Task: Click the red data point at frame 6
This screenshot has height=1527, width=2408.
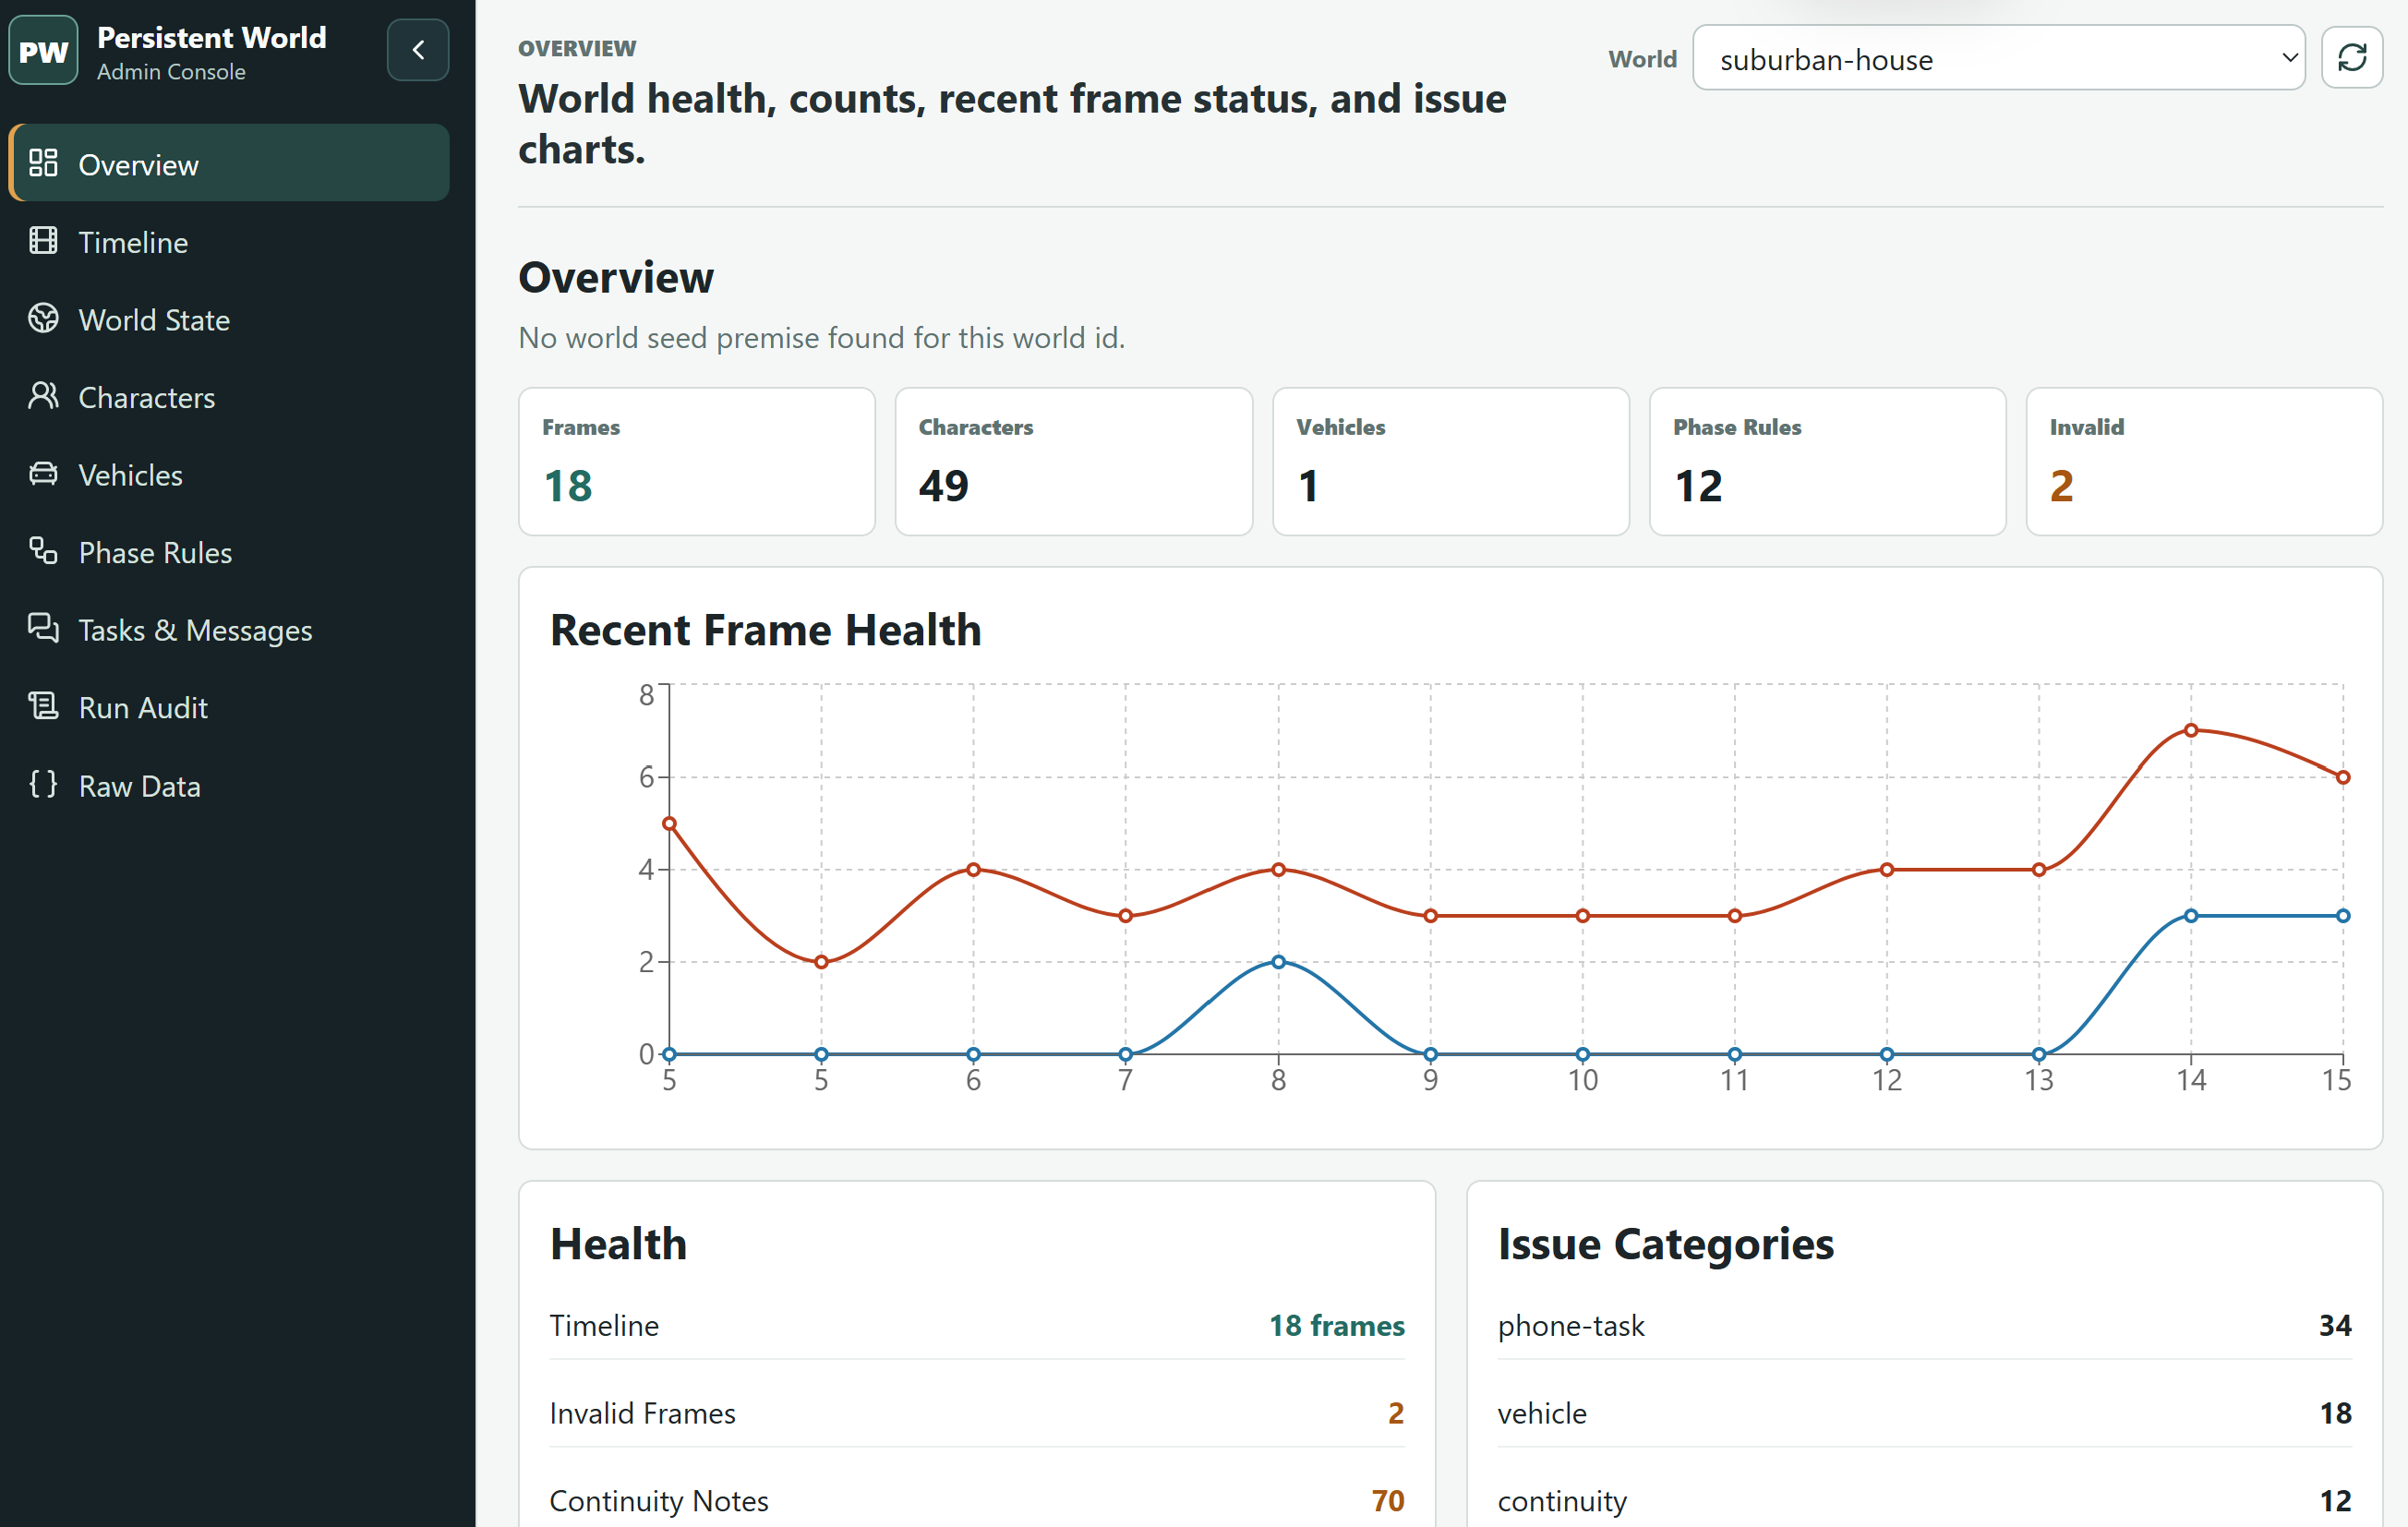Action: [x=973, y=869]
